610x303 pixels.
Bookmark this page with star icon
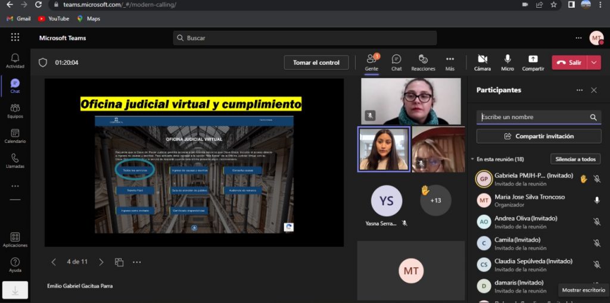(x=553, y=5)
